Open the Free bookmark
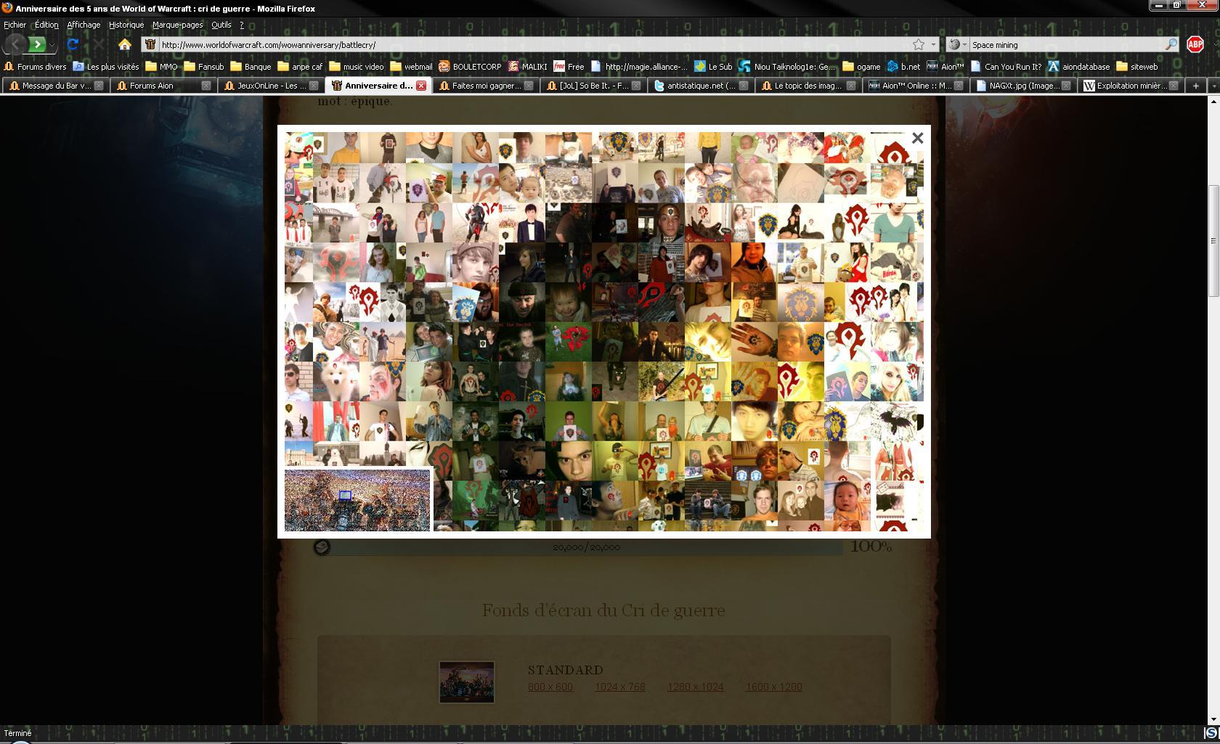The image size is (1220, 744). pos(569,67)
